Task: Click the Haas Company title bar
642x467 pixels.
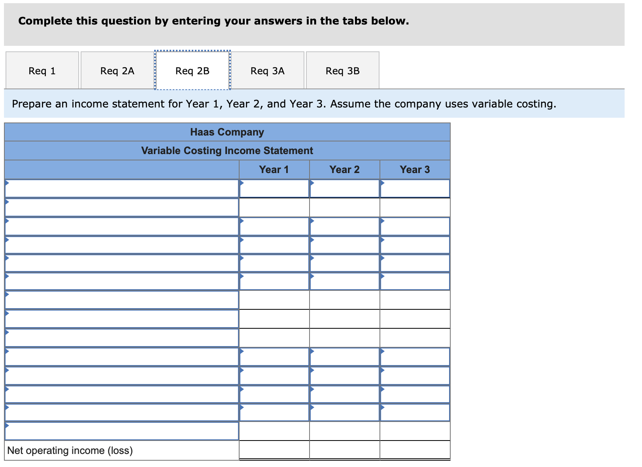Action: [227, 132]
